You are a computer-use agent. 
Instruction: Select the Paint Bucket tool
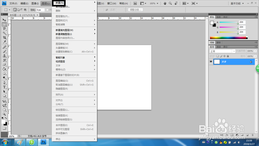click(x=4, y=69)
